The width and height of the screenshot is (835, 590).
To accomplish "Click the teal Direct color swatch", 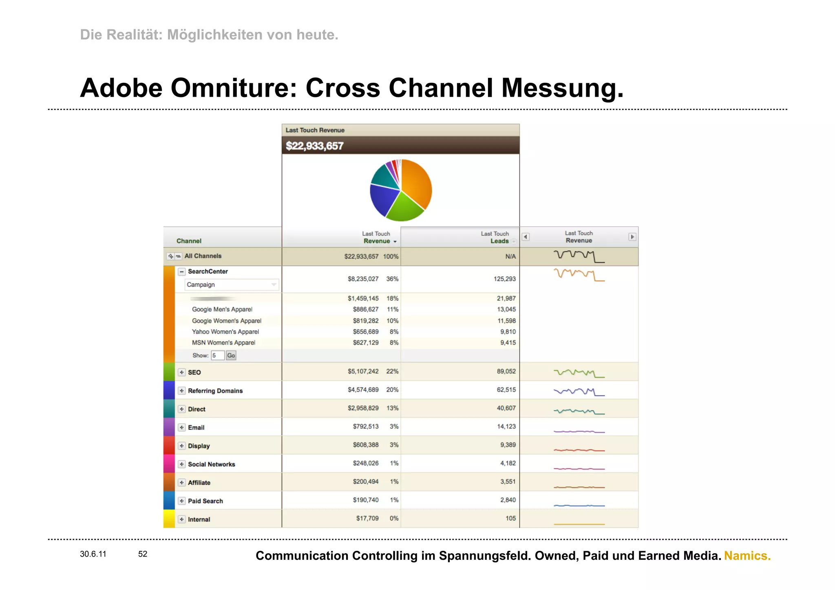I will point(169,408).
